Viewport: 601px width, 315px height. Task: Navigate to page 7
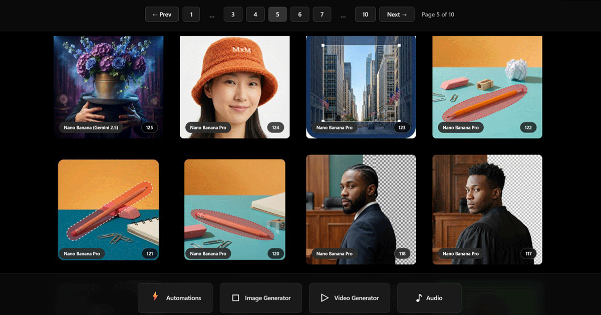click(x=322, y=14)
